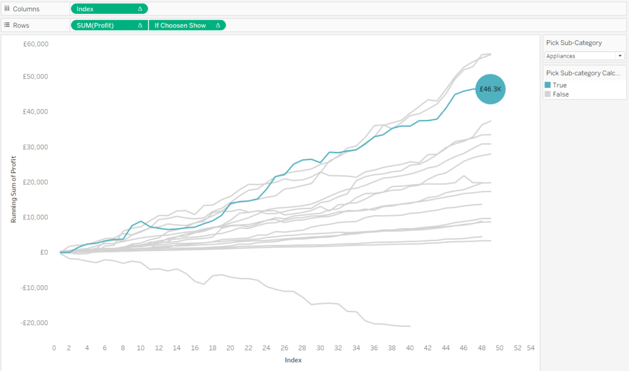Click the Rows shelf icon
Viewport: 629px width, 371px height.
click(x=7, y=25)
